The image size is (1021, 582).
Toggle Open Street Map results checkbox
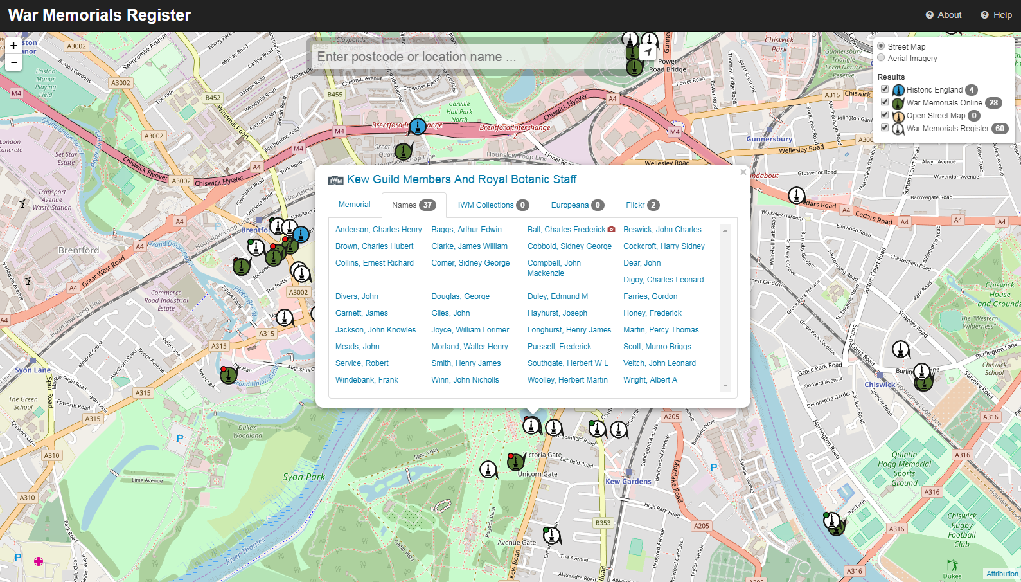[885, 115]
